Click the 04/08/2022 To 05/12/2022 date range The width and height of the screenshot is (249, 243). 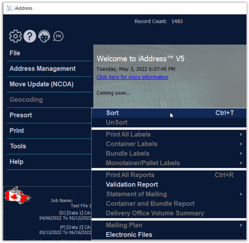click(x=65, y=218)
